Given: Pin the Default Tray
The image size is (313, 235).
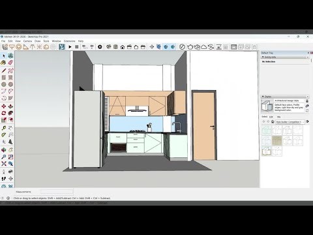Looking at the screenshot, I should [x=308, y=53].
